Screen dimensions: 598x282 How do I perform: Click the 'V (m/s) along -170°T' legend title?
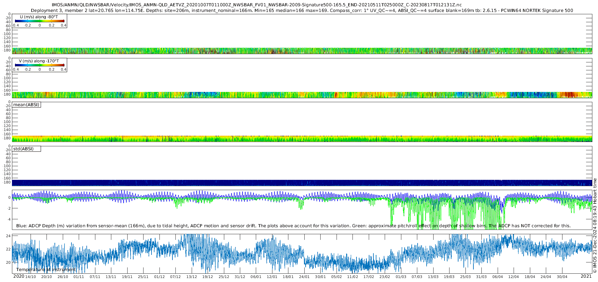pyautogui.click(x=39, y=61)
